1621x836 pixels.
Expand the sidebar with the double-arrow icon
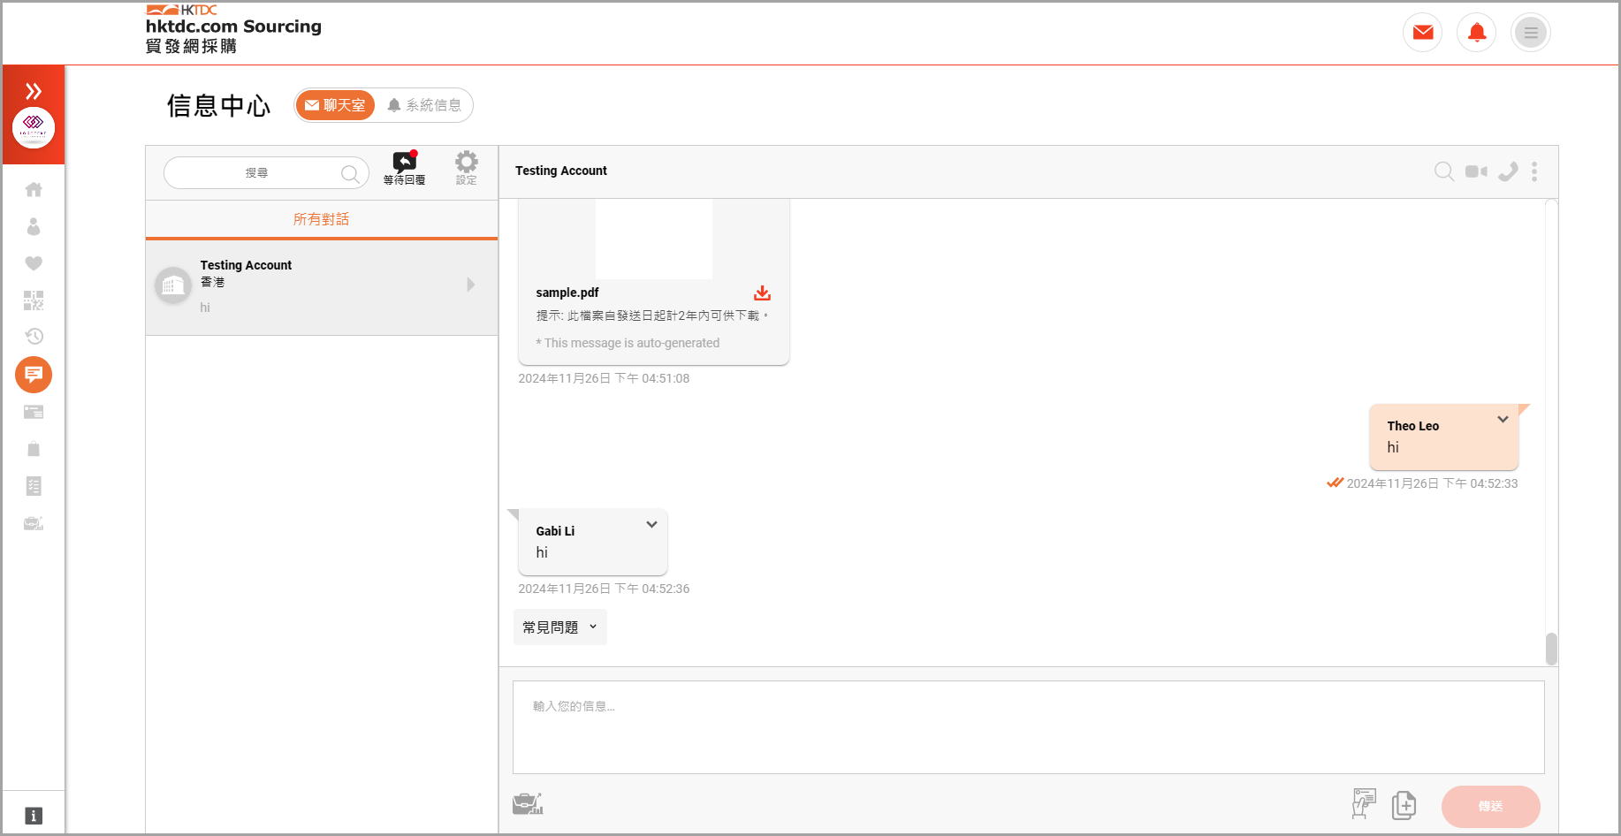[34, 91]
